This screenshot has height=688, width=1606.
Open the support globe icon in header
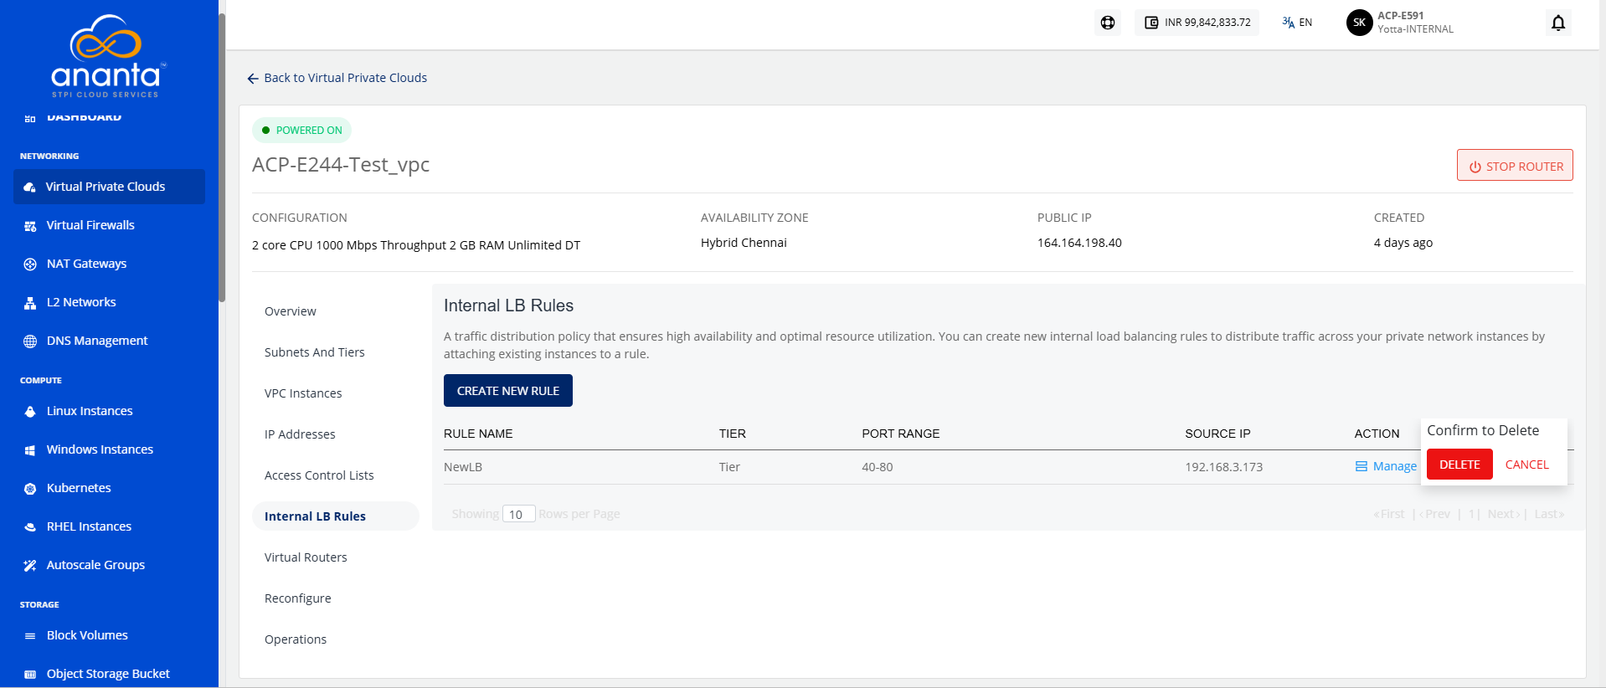1108,23
